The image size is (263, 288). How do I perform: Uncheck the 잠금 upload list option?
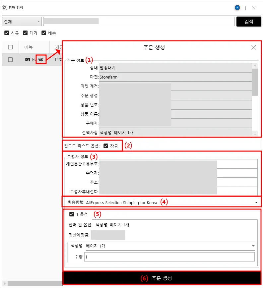coord(106,146)
